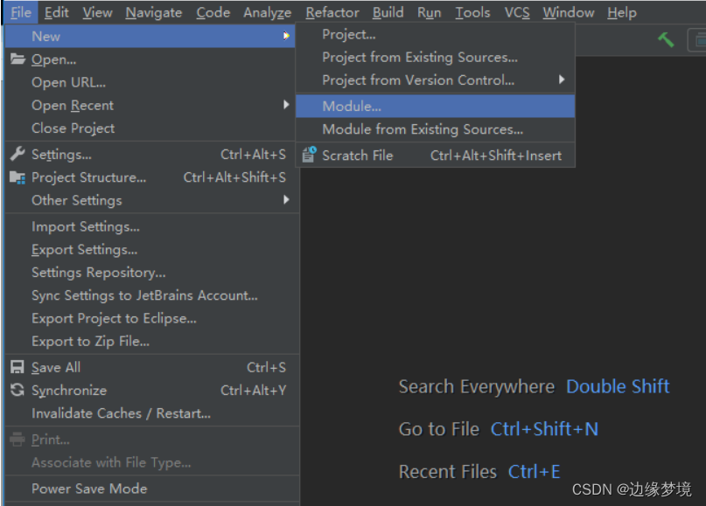Viewport: 706px width, 506px height.
Task: Expand the Other Settings submenu arrow
Action: 286,199
